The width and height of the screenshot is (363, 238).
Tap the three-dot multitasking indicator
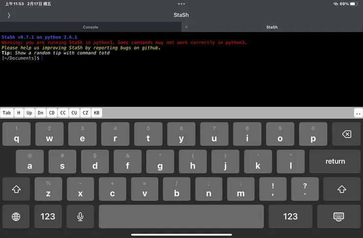181,4
